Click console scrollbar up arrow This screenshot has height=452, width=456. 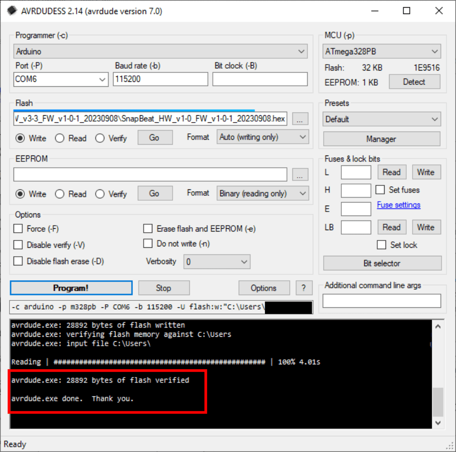438,326
